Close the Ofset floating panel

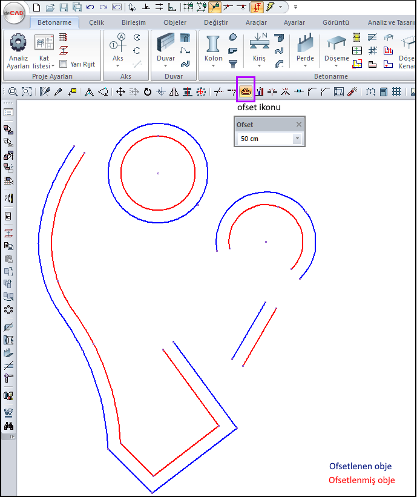coord(298,125)
